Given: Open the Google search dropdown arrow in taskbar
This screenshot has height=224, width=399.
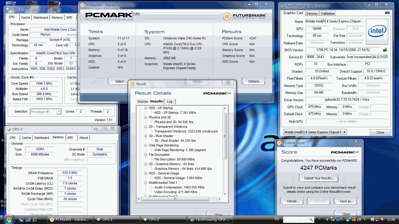Looking at the screenshot, I should 317,219.
